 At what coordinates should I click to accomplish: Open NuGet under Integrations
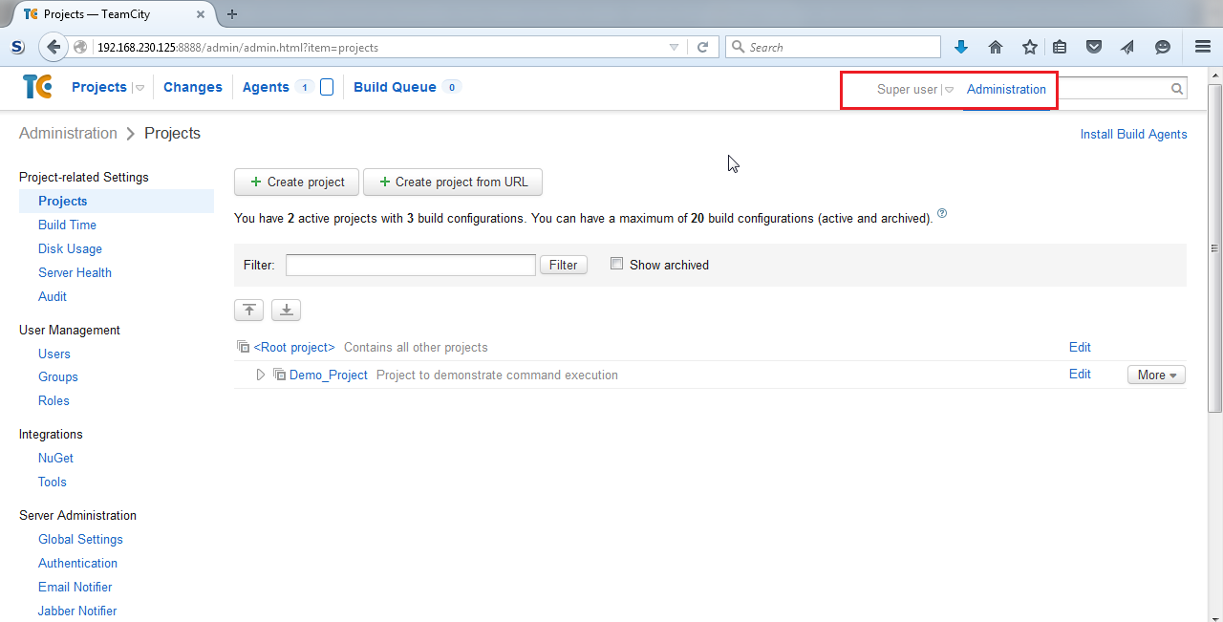[55, 458]
